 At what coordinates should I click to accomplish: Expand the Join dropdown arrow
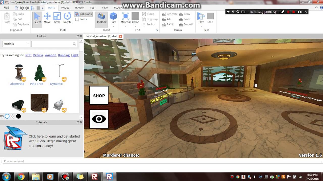pyautogui.click(x=86, y=19)
